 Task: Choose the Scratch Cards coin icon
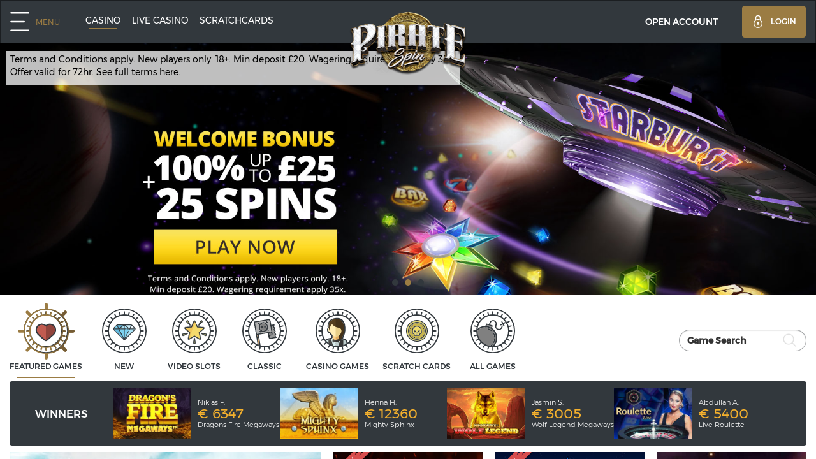coord(417,331)
